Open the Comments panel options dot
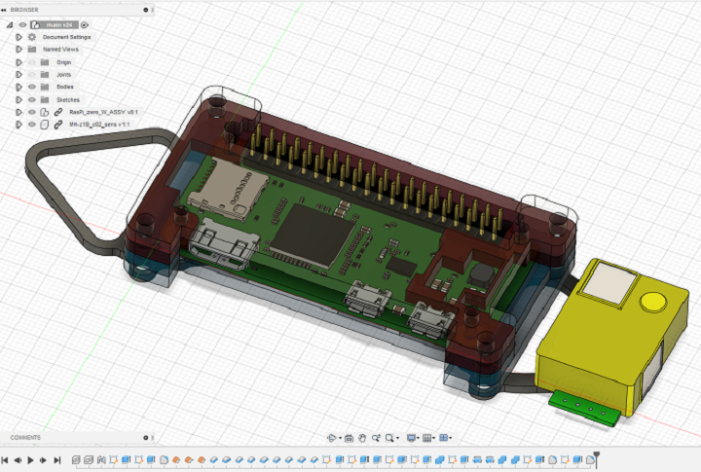The width and height of the screenshot is (701, 472). tap(146, 438)
